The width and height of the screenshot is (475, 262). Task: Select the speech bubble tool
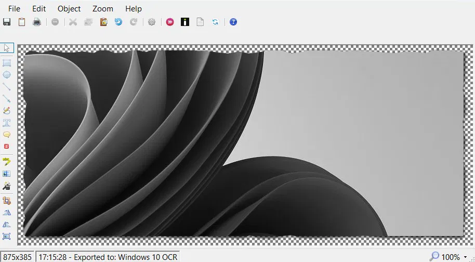pos(7,135)
